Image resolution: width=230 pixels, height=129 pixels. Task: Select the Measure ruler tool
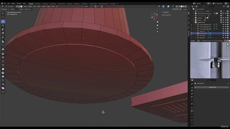coord(3,42)
